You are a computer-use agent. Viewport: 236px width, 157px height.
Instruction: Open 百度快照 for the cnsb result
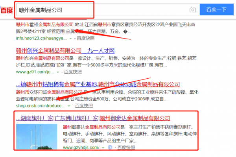(x=84, y=106)
